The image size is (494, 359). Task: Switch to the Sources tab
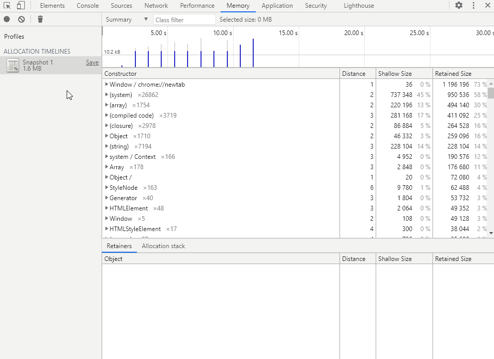coord(121,6)
